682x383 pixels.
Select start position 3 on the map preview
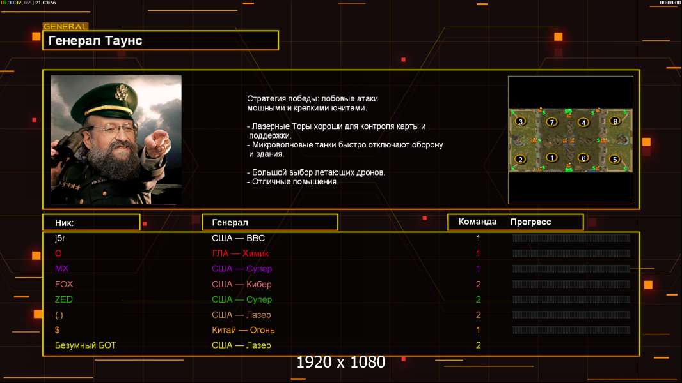521,122
